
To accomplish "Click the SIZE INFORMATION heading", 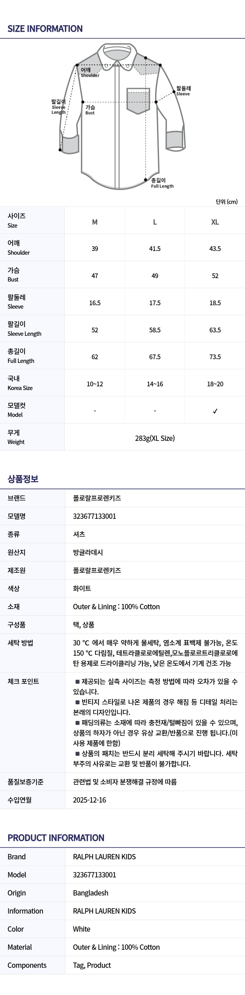I will pyautogui.click(x=45, y=29).
